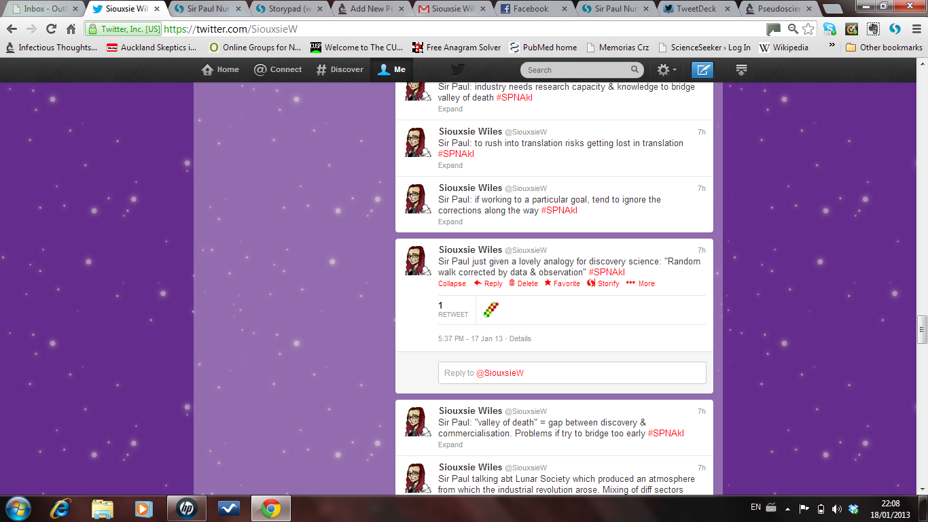Screen dimensions: 928x522
Task: Click Siouxsie Wiles name on the Lunar Society tweet
Action: click(x=470, y=467)
